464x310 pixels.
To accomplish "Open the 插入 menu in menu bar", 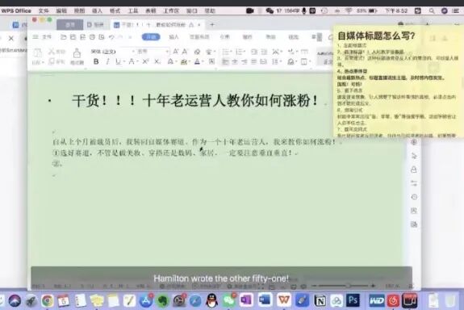I will [97, 11].
